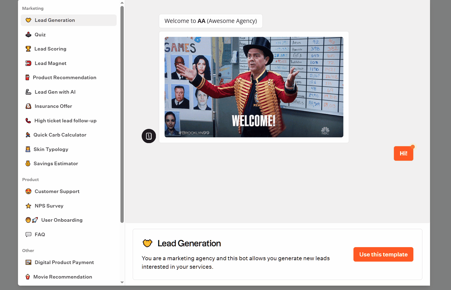Click the Movie Recommendation popcorn icon
Screen dimensions: 451x290
tap(28, 277)
